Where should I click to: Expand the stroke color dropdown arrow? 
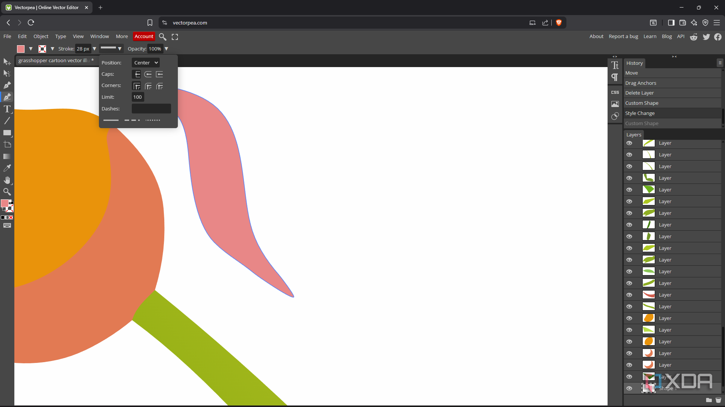52,49
